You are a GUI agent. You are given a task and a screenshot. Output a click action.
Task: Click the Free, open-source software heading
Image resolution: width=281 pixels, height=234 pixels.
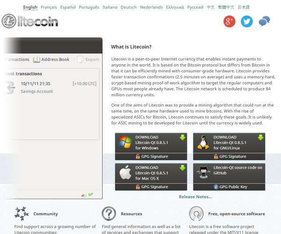[237, 214]
